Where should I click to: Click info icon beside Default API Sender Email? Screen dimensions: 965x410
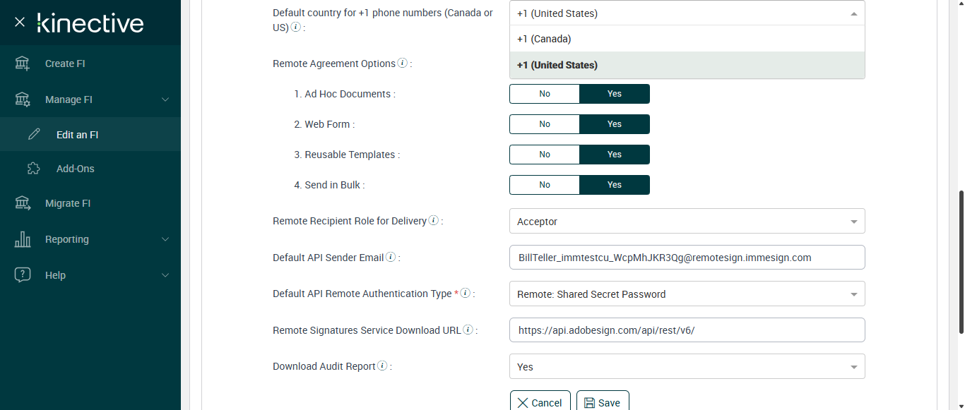tap(391, 257)
